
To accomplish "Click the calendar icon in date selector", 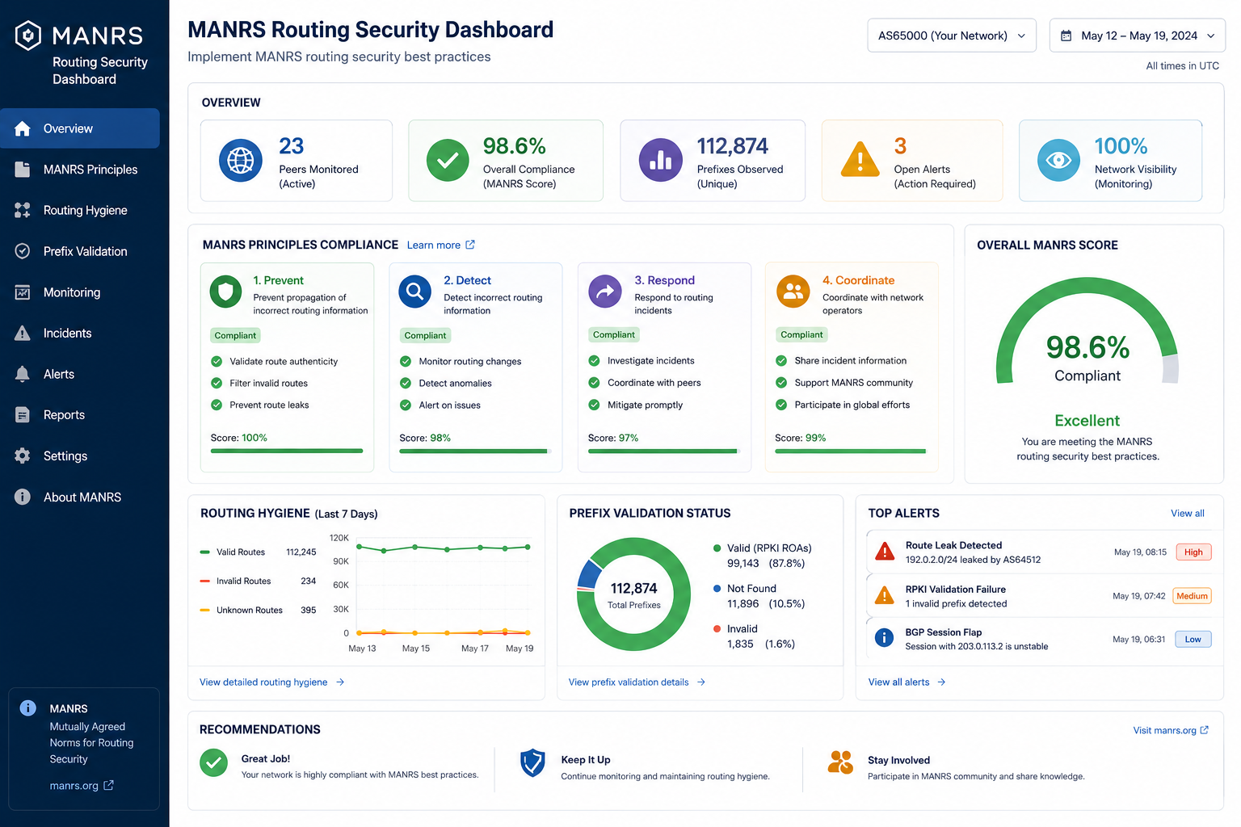I will point(1066,36).
